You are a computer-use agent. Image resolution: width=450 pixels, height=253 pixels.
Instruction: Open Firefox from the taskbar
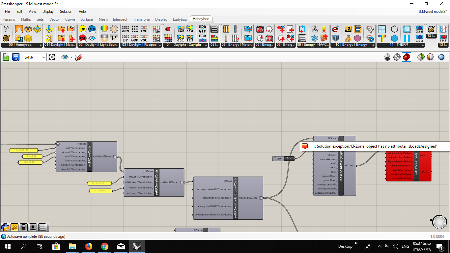pyautogui.click(x=88, y=246)
